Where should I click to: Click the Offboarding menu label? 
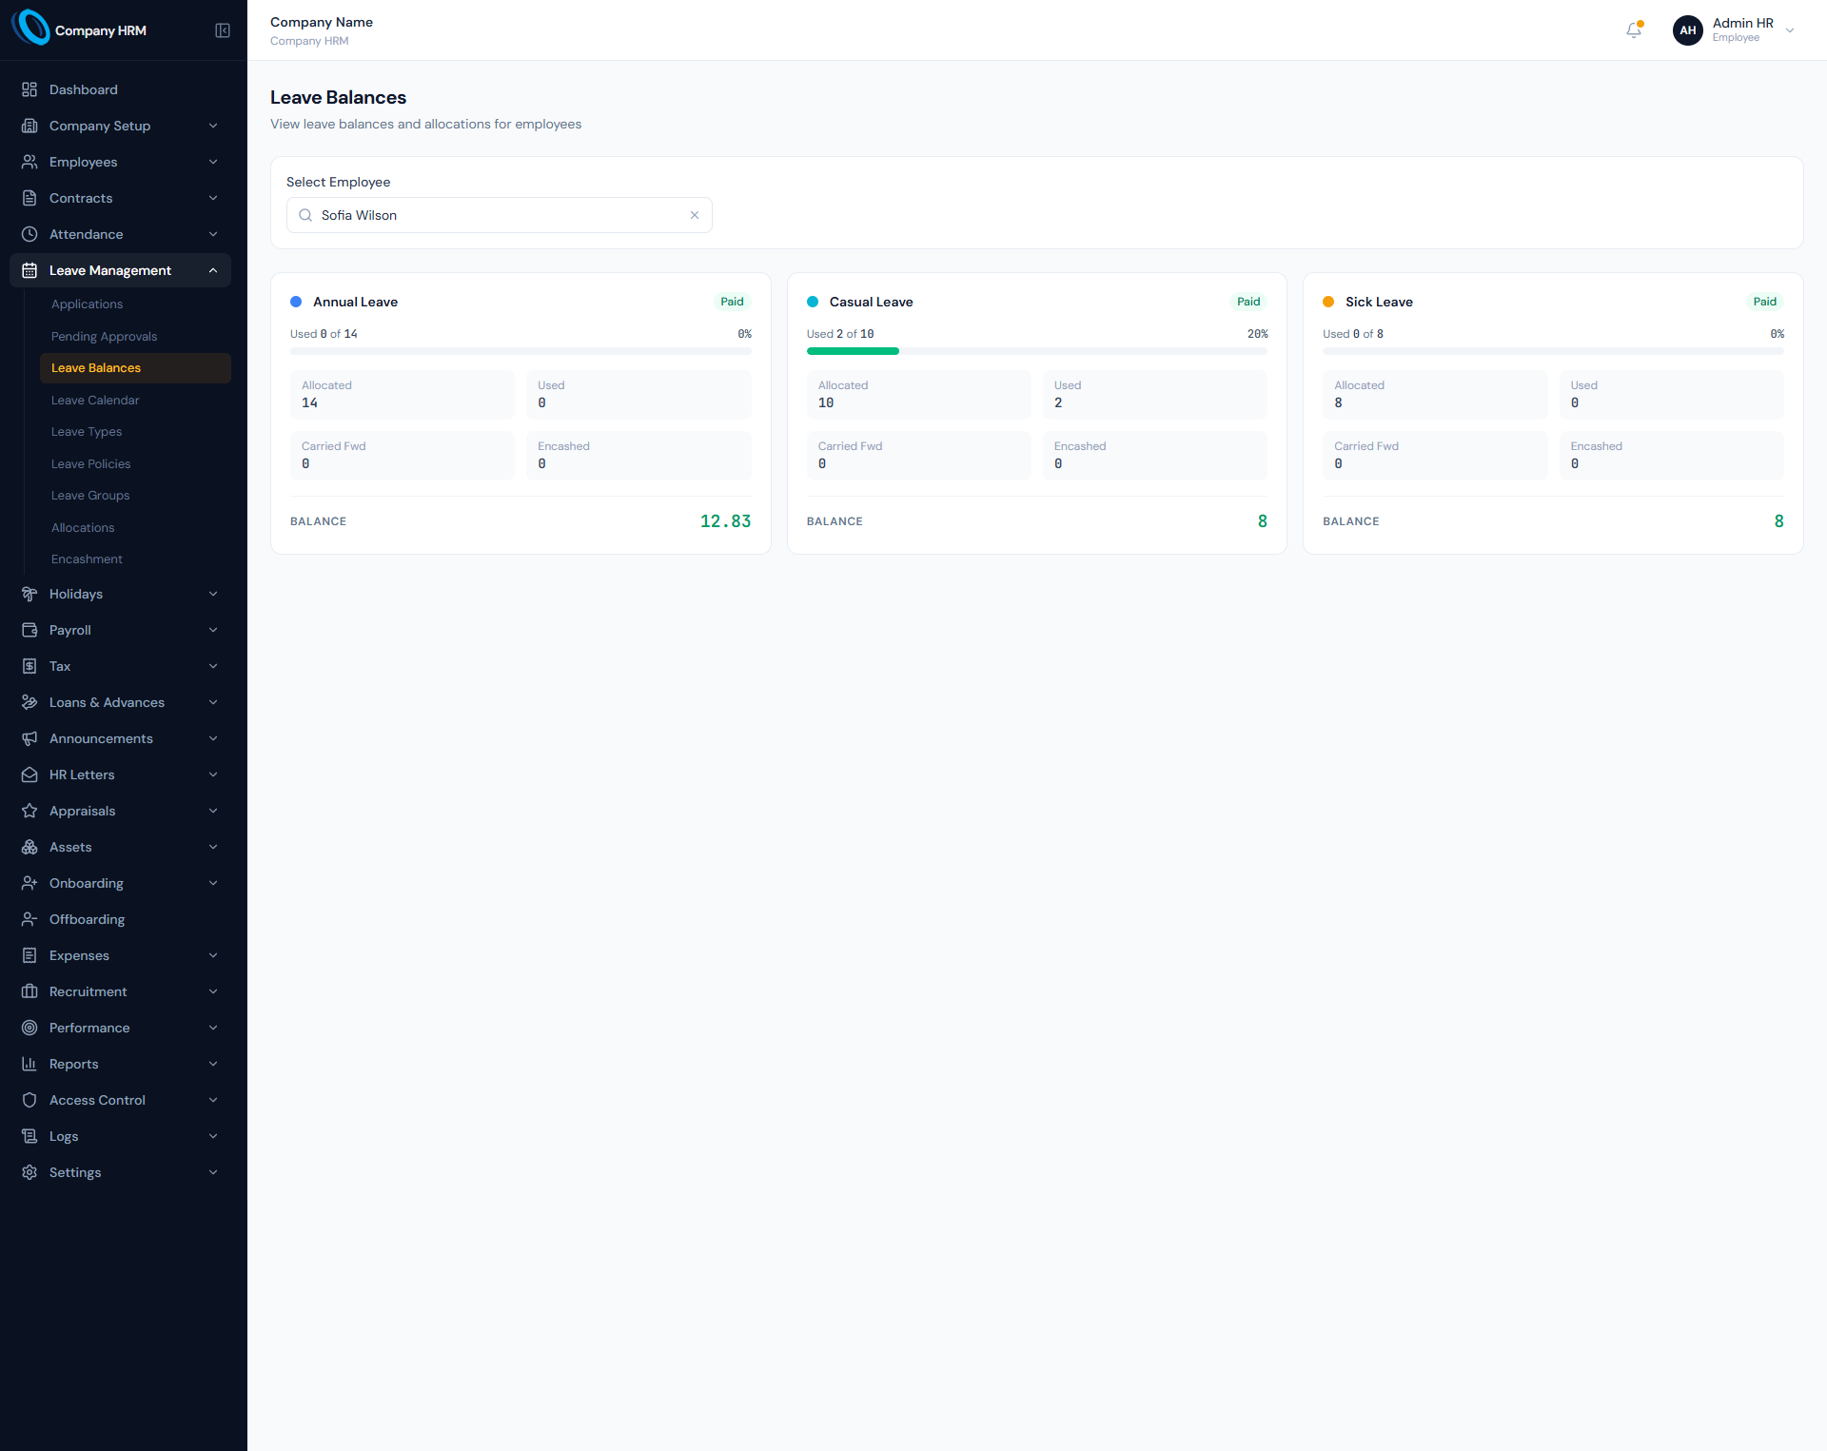click(x=88, y=919)
